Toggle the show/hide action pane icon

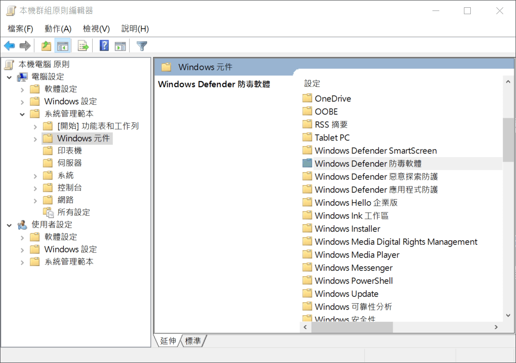click(x=121, y=46)
